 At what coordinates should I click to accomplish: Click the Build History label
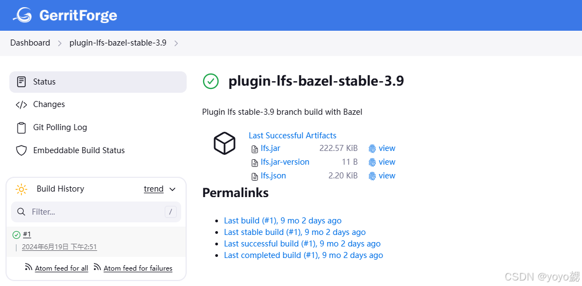coord(60,189)
